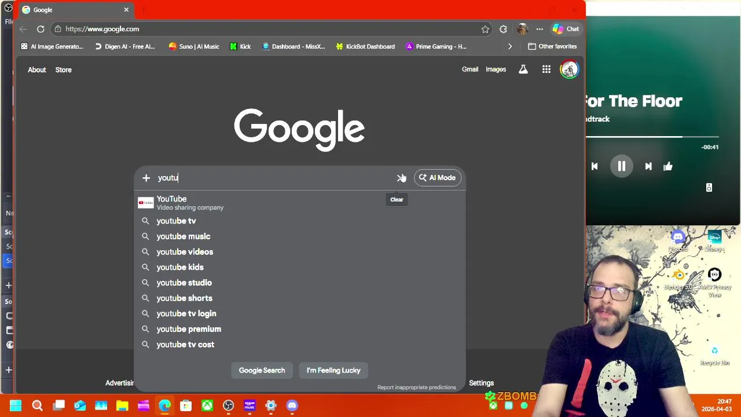Open Google apps grid

546,69
